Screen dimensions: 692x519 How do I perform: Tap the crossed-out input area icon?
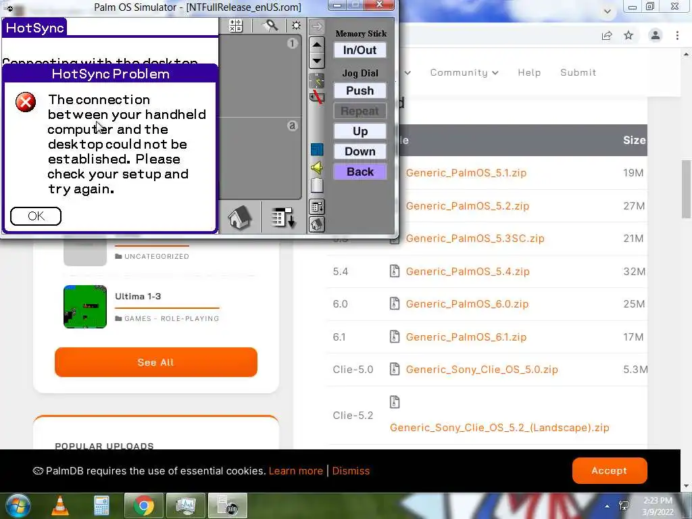coord(316,97)
